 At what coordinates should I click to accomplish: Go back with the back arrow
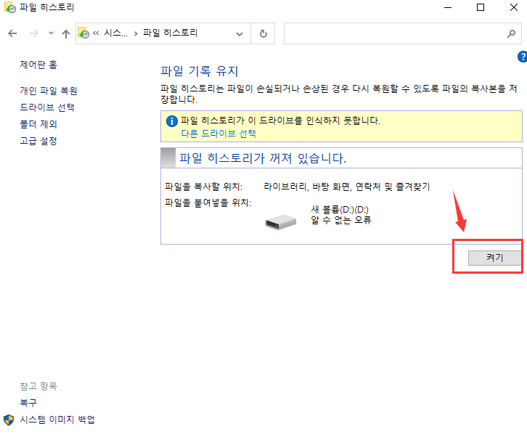click(x=12, y=33)
